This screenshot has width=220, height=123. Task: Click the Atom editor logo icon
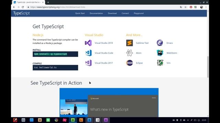[x=129, y=53]
